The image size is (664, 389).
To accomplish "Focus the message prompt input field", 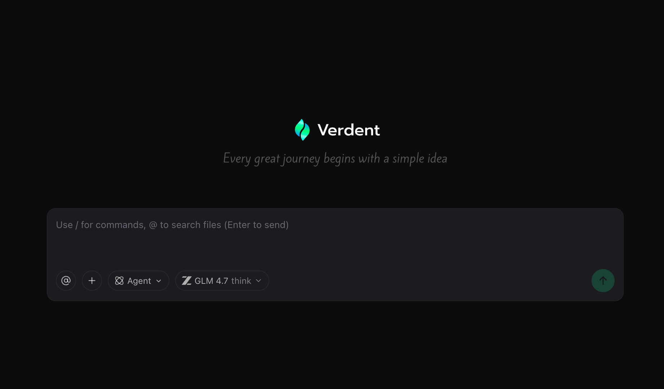I will click(335, 238).
